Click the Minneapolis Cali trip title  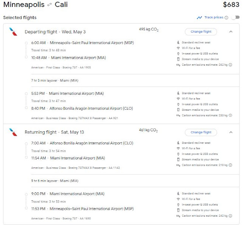pos(36,5)
